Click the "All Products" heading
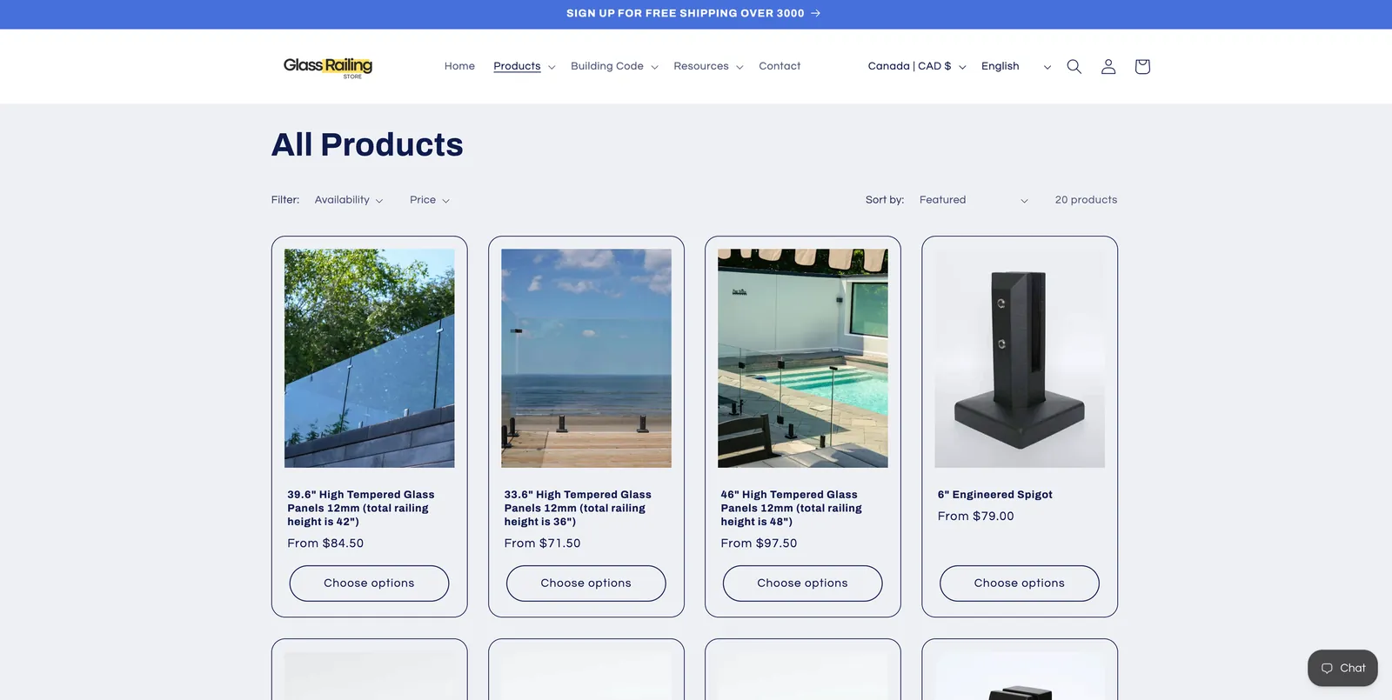Screen dimensions: 1392x700 click(x=367, y=144)
